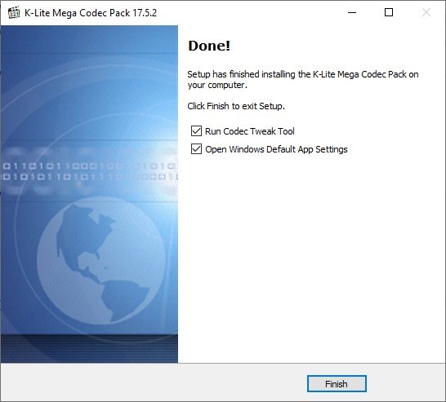Click the blank white area below the checkboxes

coord(311,255)
